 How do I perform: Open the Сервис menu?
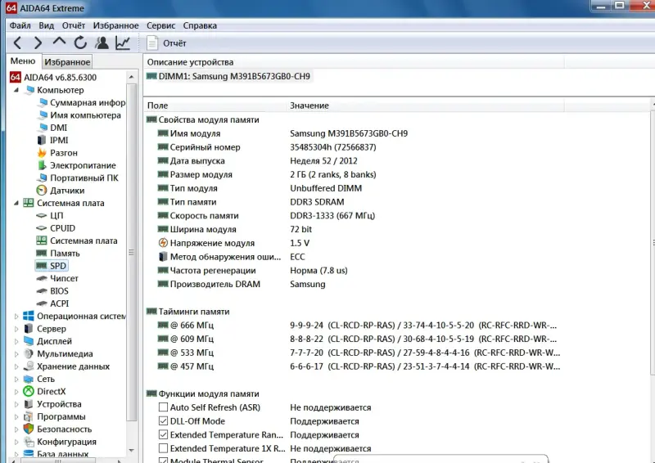click(160, 25)
